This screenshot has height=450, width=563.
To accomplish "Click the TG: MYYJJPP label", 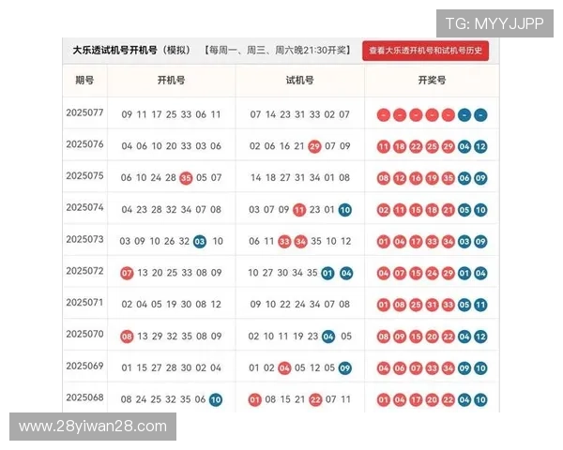I will pos(494,23).
